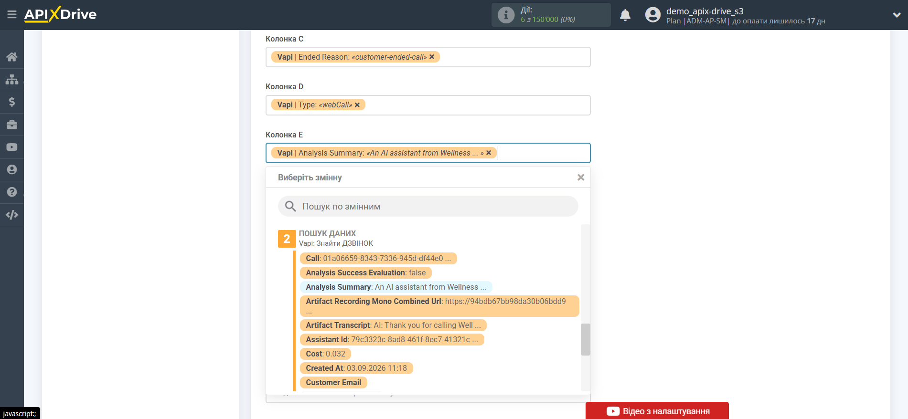908x419 pixels.
Task: Select the Cost variable
Action: [326, 354]
